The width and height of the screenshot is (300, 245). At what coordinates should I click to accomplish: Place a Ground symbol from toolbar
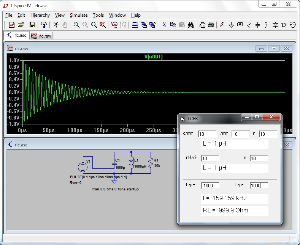(x=231, y=25)
